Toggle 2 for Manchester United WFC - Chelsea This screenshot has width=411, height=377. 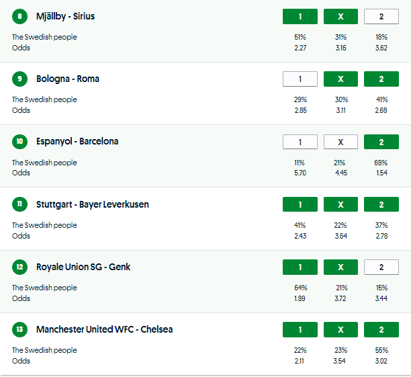pos(381,330)
